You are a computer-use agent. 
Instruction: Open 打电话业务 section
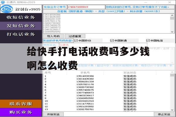[21, 34]
